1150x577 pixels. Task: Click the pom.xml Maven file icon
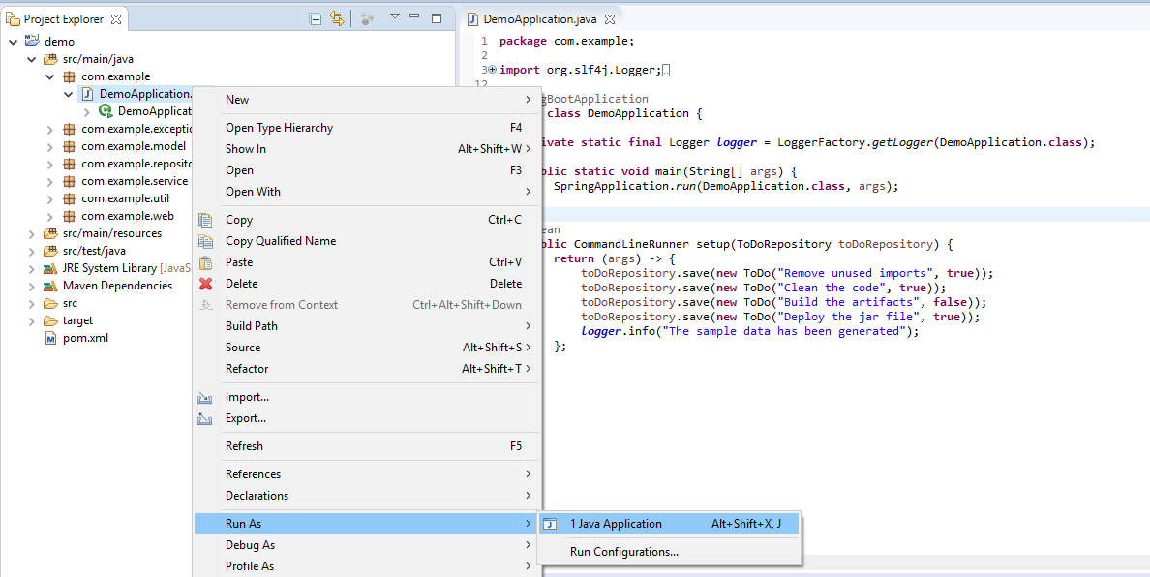[x=50, y=338]
